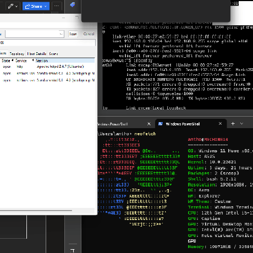Sort by the Version column header
Viewport: 253px width, 253px height.
point(65,61)
